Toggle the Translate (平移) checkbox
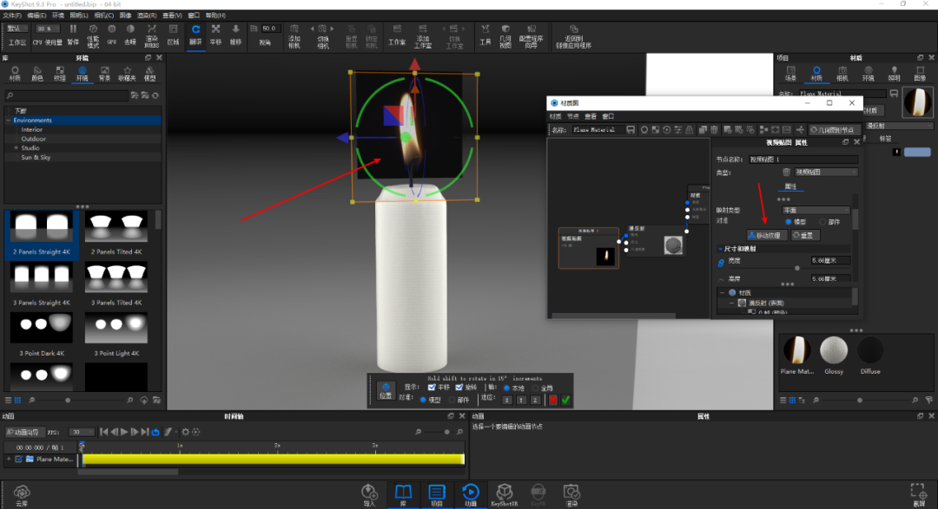 (x=432, y=388)
